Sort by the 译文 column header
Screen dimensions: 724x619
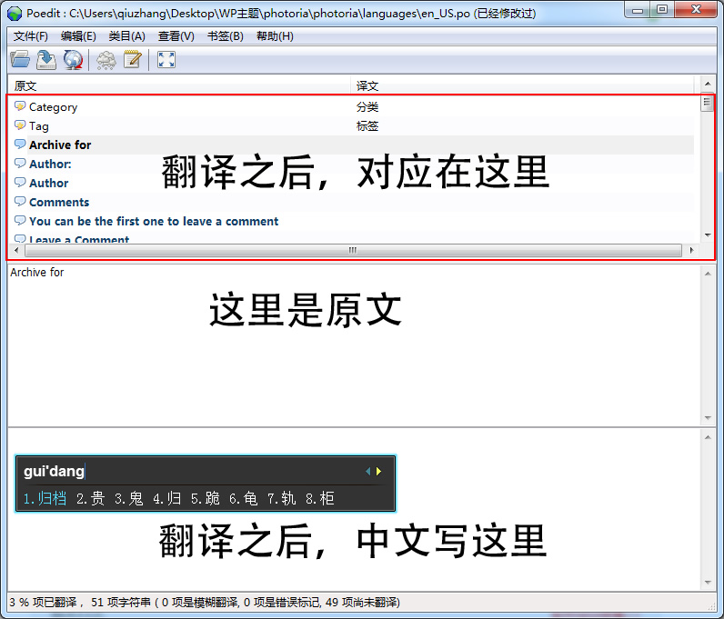coord(367,85)
